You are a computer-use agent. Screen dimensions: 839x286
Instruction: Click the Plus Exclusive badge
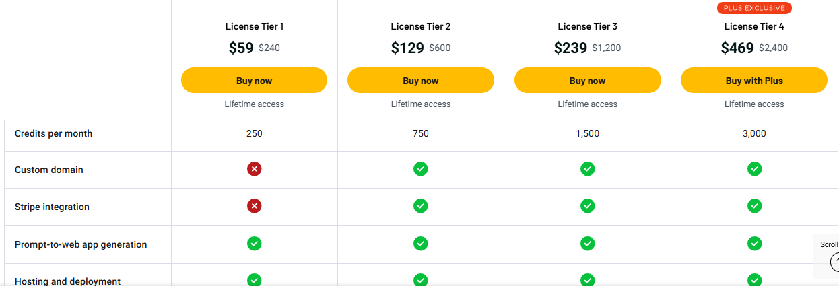[x=753, y=8]
